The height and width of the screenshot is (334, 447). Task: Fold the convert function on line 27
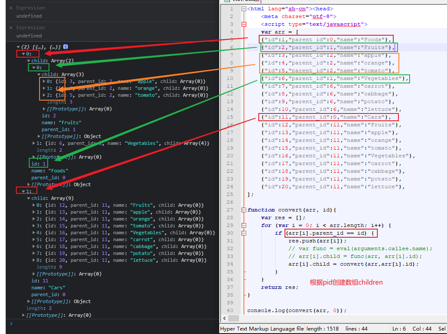tap(244, 210)
